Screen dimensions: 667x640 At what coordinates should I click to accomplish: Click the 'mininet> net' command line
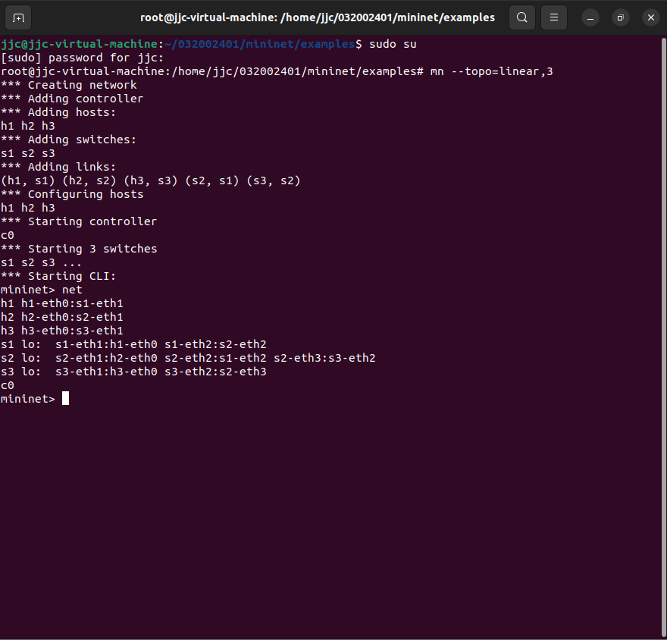(x=41, y=290)
